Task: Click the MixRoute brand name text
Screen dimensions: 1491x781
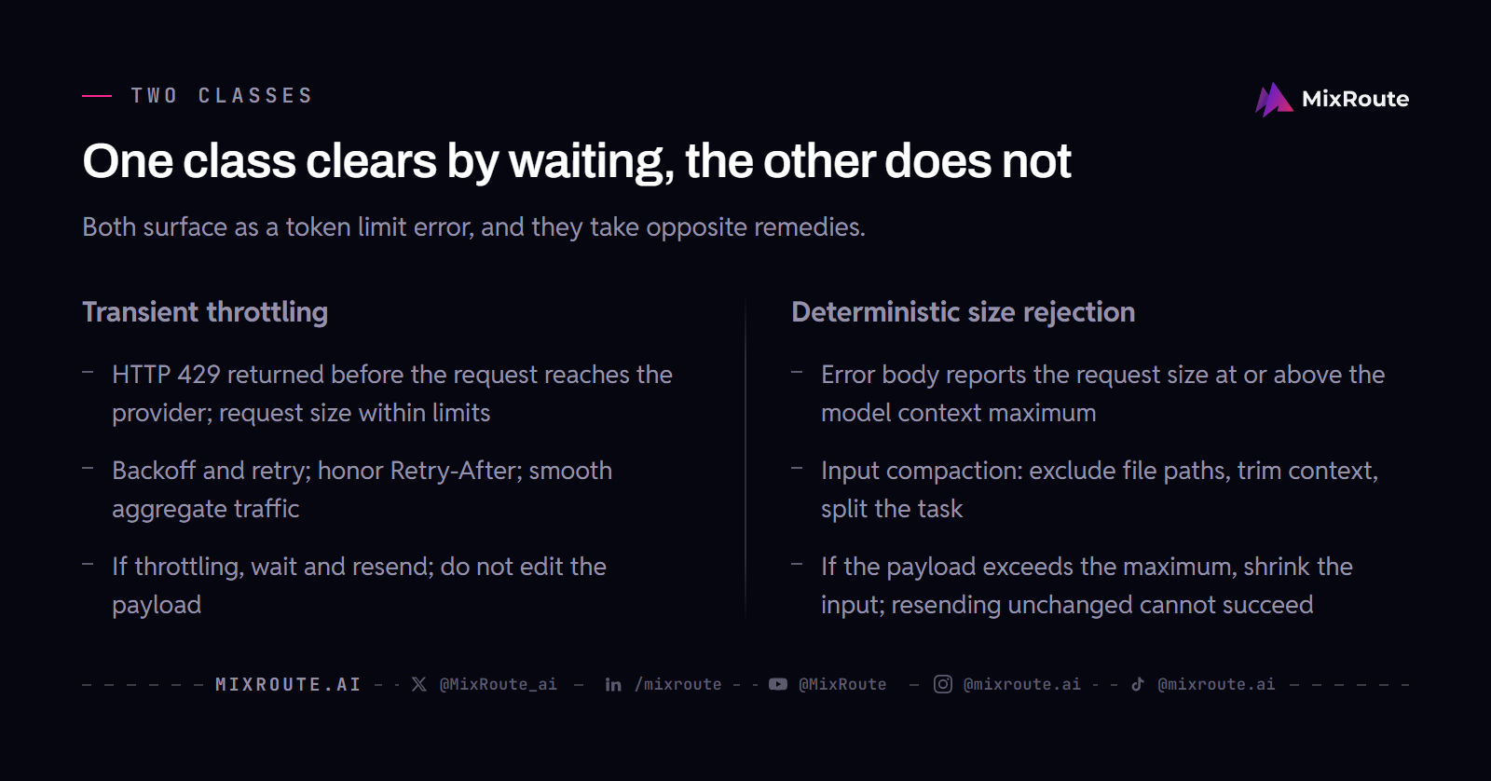Action: tap(1355, 99)
